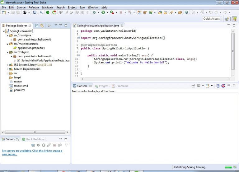Viewport: 239px width, 172px height.
Task: Click Collapse All in Package Explorer
Action: tap(36, 26)
